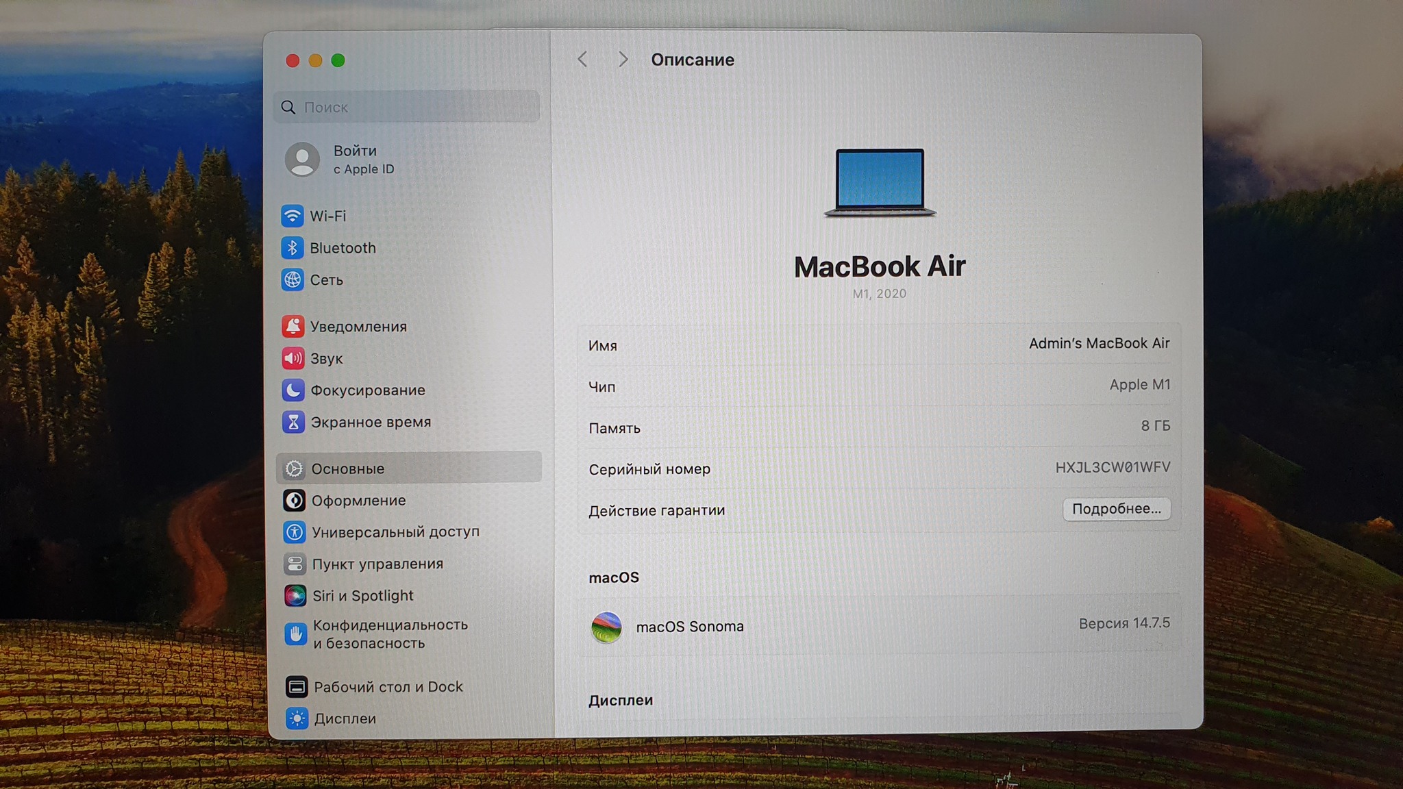Navigate forward with right chevron

[x=623, y=60]
